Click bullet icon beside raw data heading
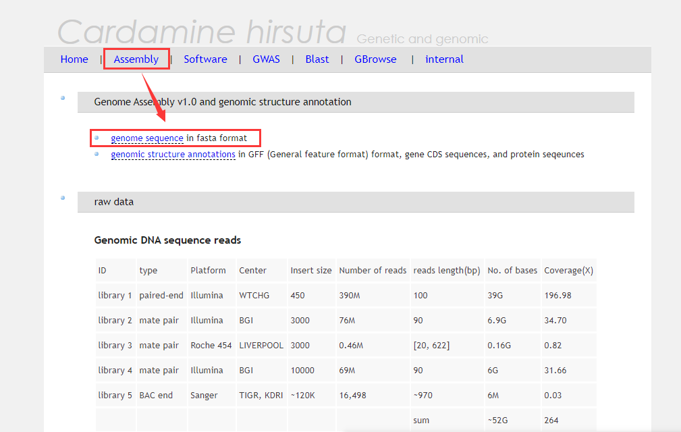This screenshot has height=432, width=681. pos(63,198)
